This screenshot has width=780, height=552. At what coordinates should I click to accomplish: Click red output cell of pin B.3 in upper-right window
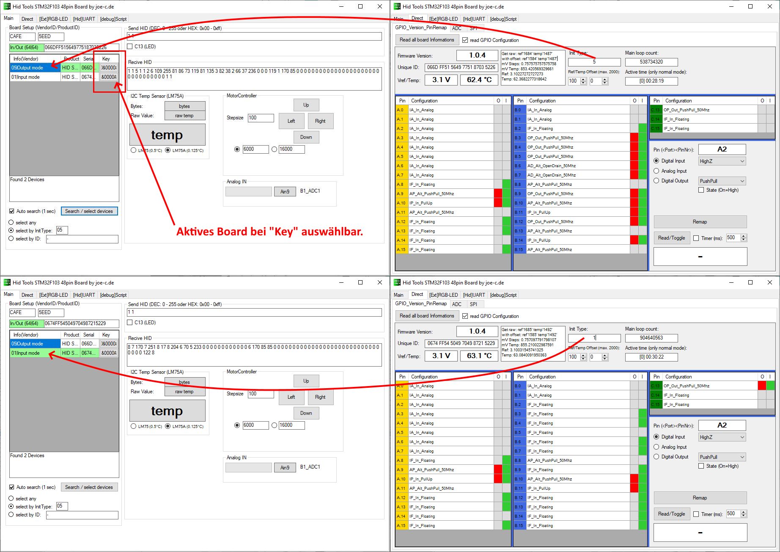[634, 138]
